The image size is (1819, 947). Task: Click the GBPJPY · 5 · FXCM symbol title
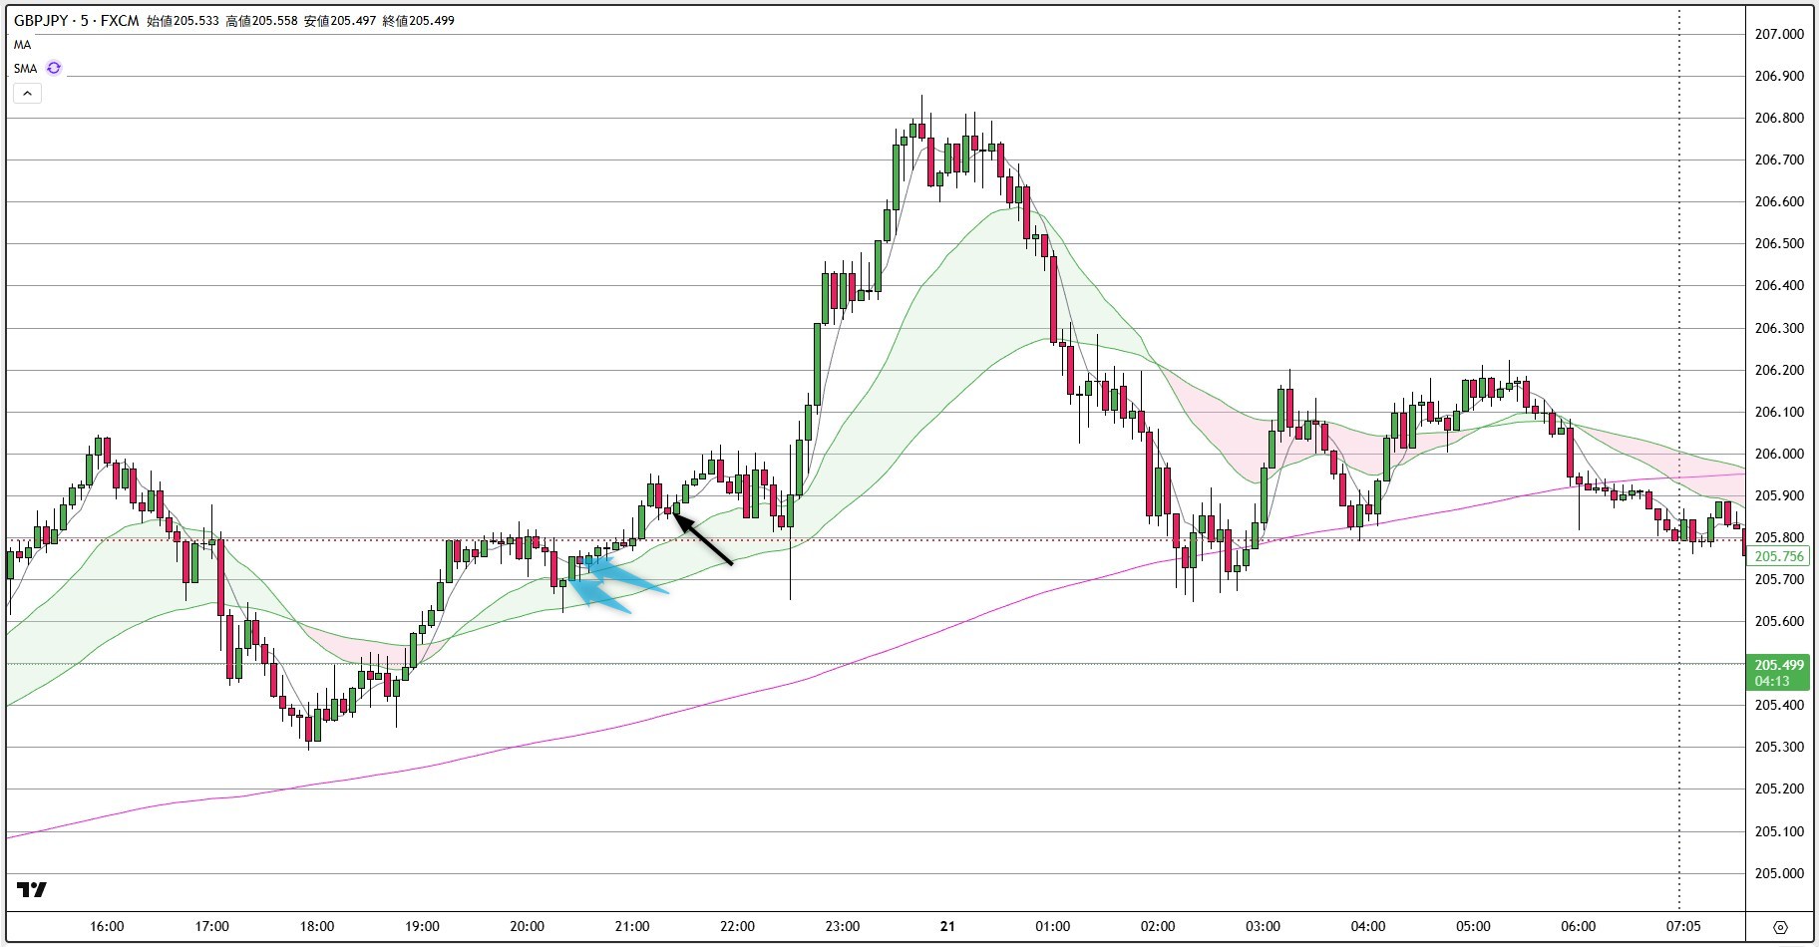[76, 20]
